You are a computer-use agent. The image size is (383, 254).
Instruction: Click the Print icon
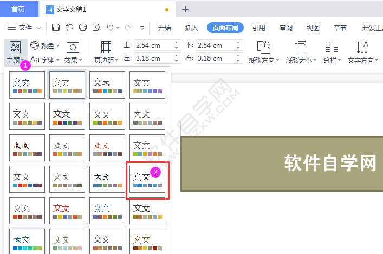(83, 28)
